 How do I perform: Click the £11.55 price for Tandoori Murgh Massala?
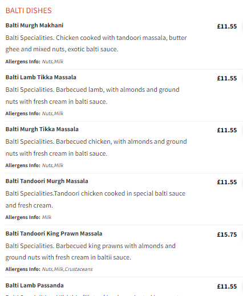[227, 182]
